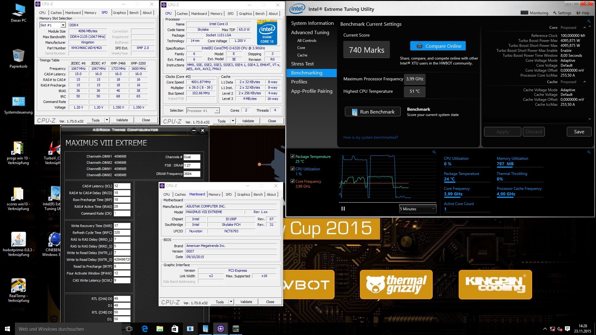Open Windows Store from taskbar
The width and height of the screenshot is (596, 335).
tap(175, 329)
